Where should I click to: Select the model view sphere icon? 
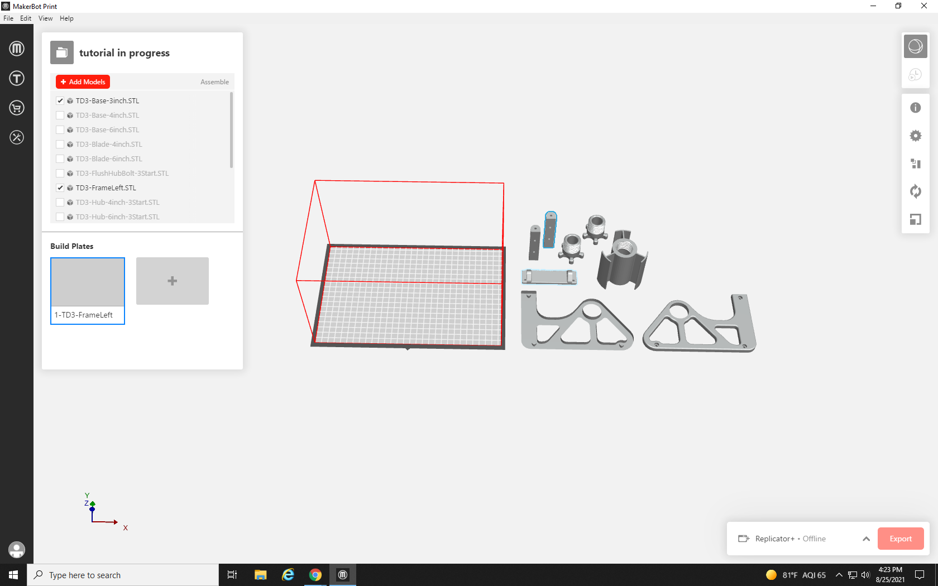[916, 46]
